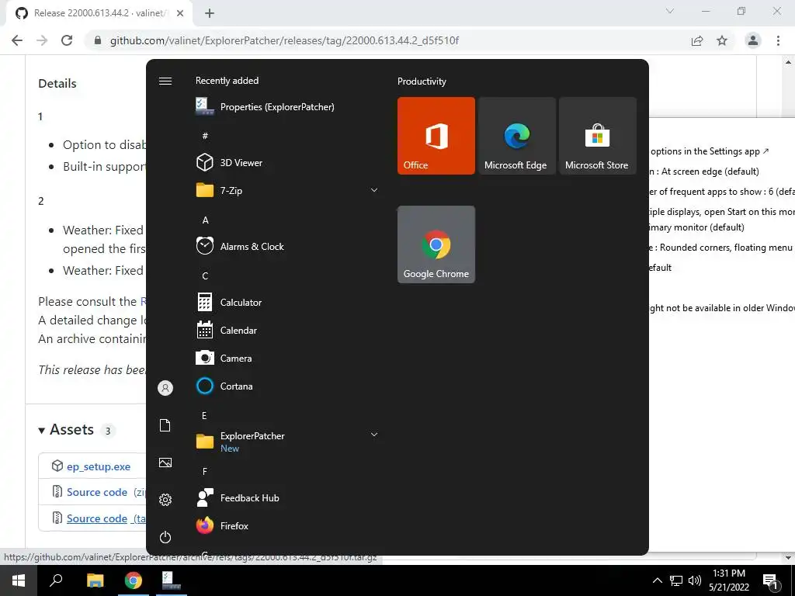
Task: Click the '#' letter header in app list
Action: click(x=205, y=135)
